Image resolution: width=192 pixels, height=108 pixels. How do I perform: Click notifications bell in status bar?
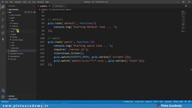tap(189, 102)
